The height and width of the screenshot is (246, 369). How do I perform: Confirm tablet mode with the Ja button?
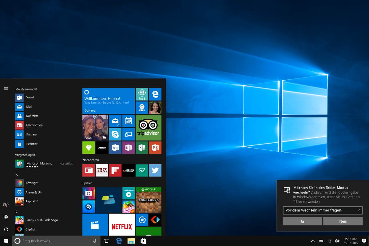pyautogui.click(x=302, y=221)
